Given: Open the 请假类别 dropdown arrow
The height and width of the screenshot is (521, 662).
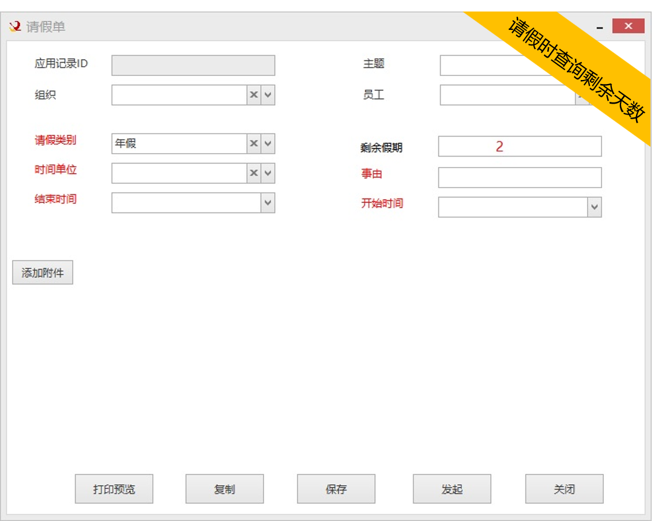Looking at the screenshot, I should [268, 144].
